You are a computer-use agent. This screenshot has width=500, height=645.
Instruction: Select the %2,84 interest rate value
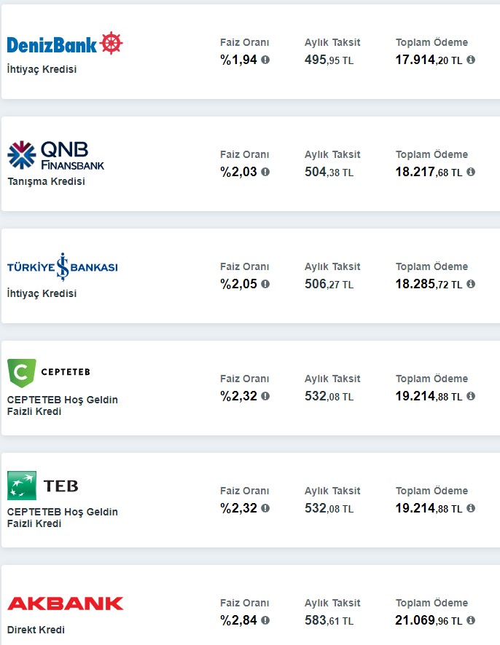click(x=238, y=620)
